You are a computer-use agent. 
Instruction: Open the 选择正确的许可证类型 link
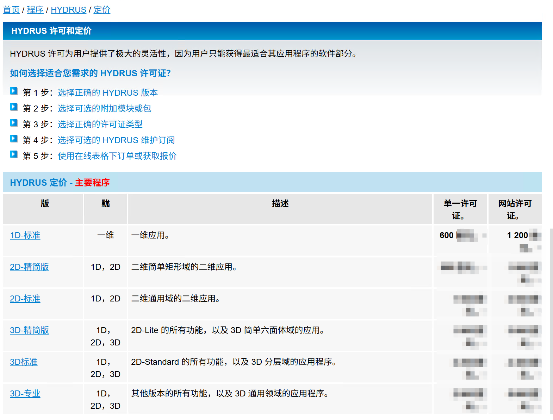pyautogui.click(x=100, y=124)
